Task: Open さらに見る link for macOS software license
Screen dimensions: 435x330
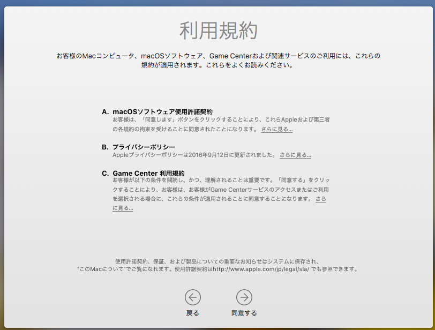Action: [277, 129]
